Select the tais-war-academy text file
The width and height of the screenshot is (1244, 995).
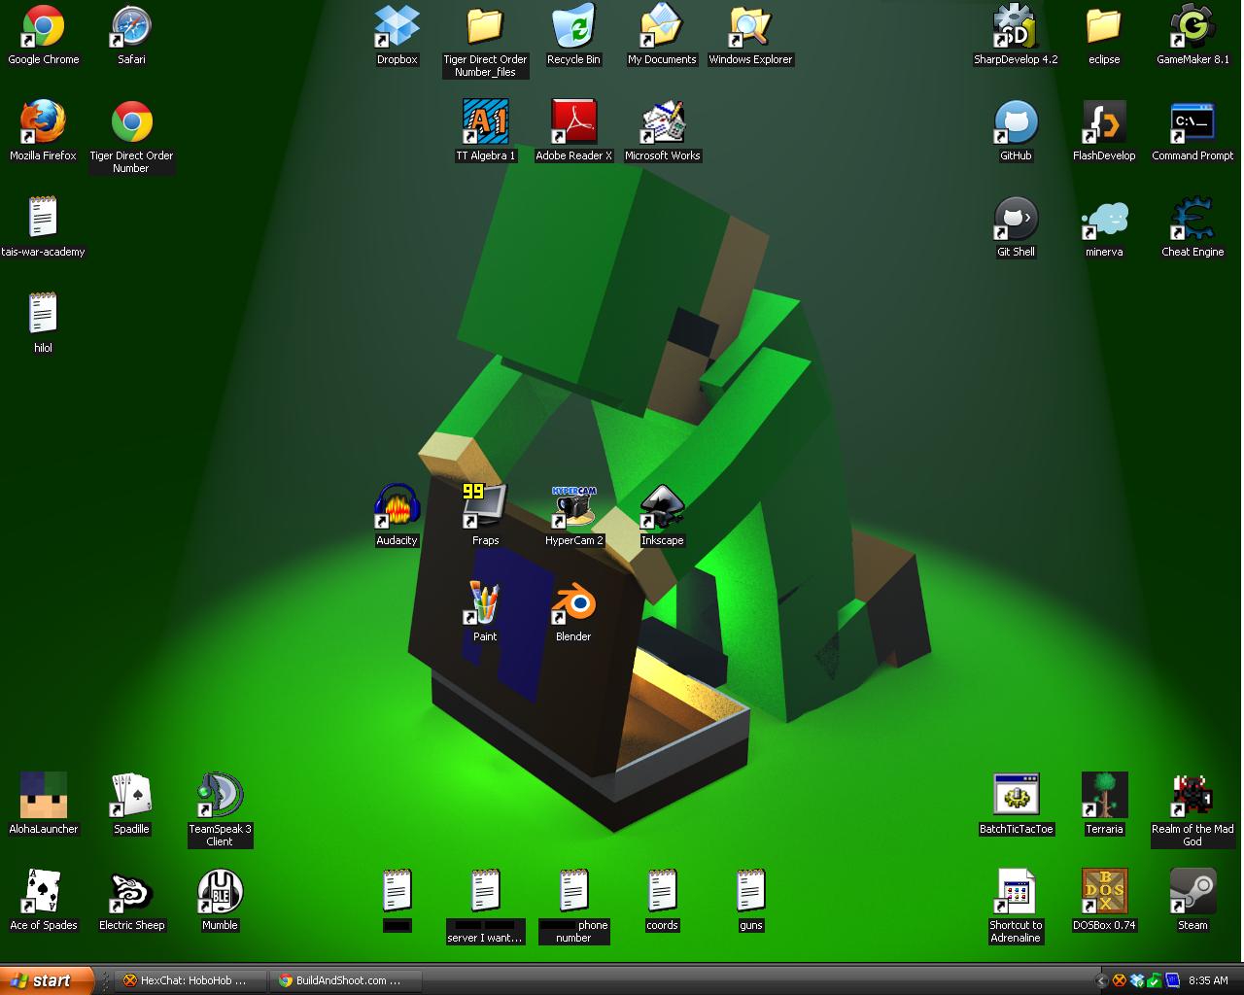tap(44, 219)
